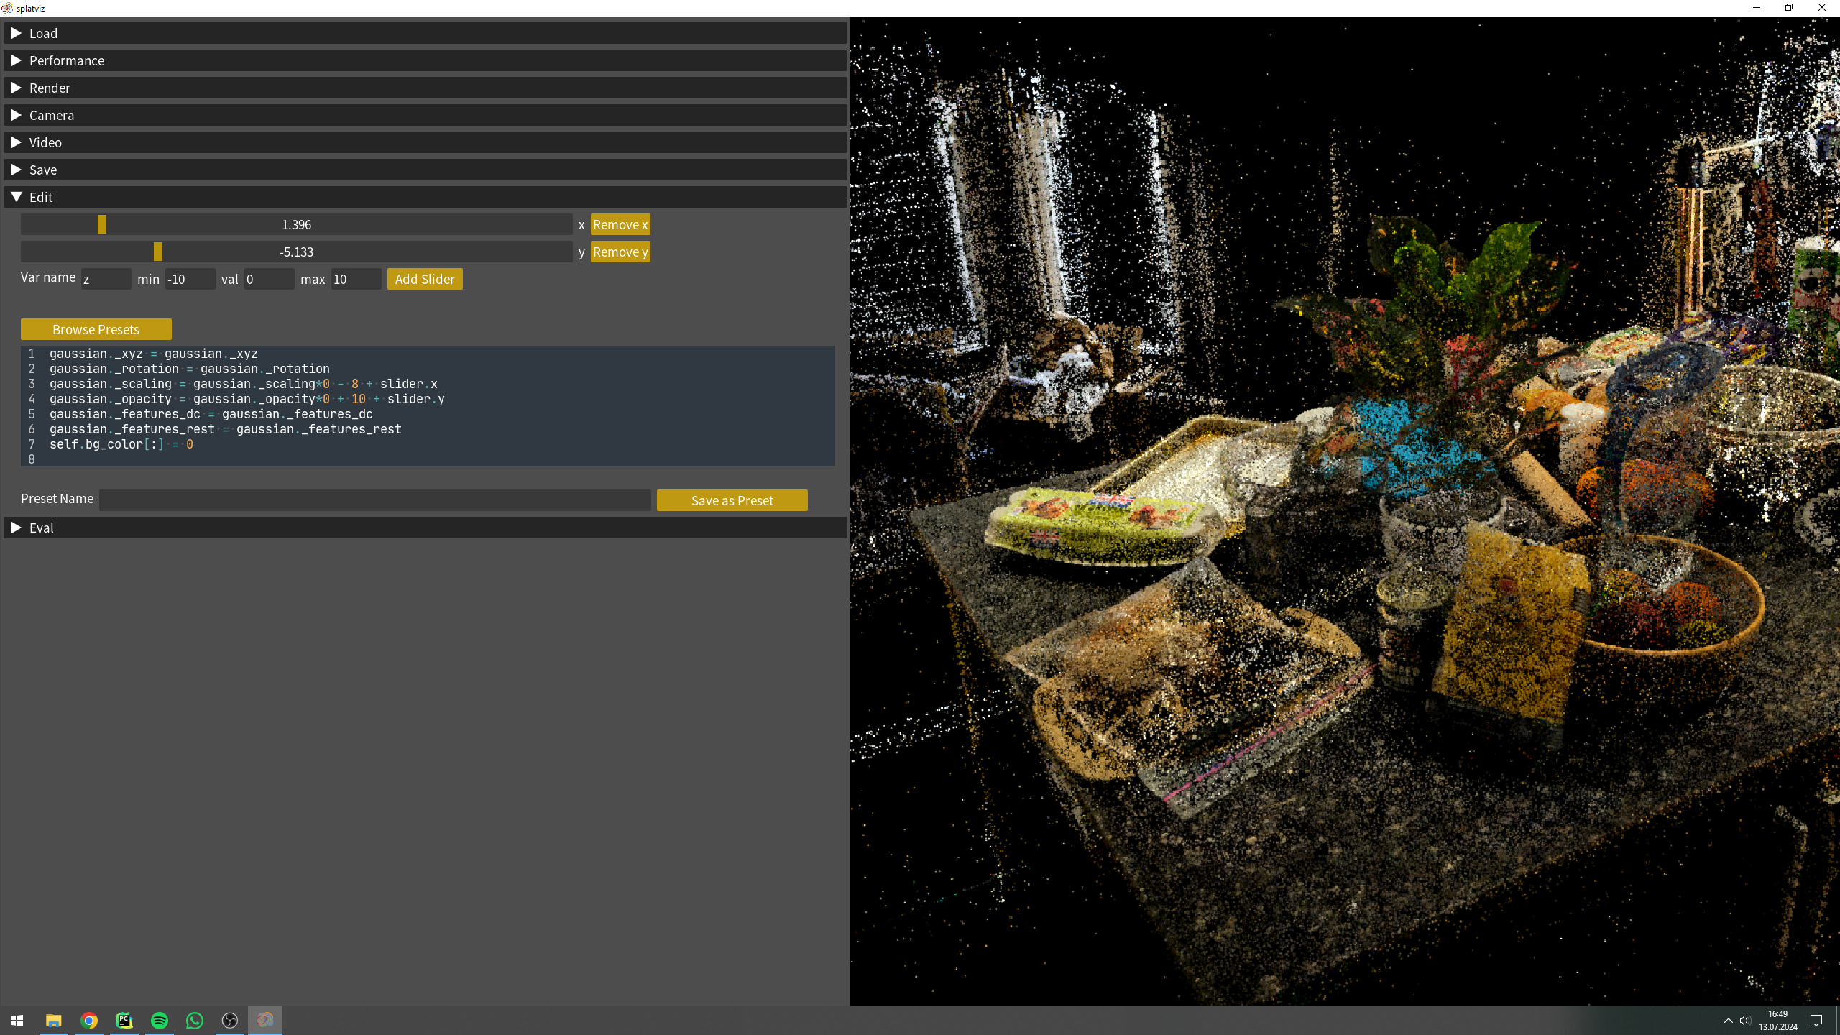Viewport: 1840px width, 1035px height.
Task: Click the Load panel expander arrow
Action: point(15,33)
